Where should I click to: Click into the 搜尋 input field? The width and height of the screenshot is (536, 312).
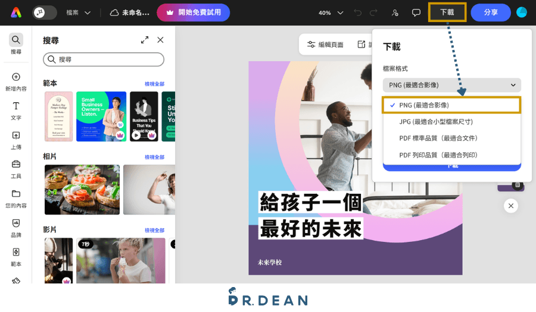[x=104, y=59]
